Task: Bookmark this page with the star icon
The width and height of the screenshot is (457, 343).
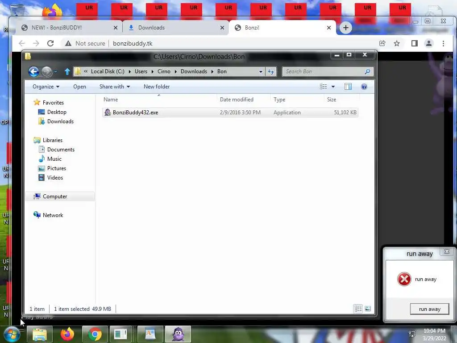Action: (397, 43)
